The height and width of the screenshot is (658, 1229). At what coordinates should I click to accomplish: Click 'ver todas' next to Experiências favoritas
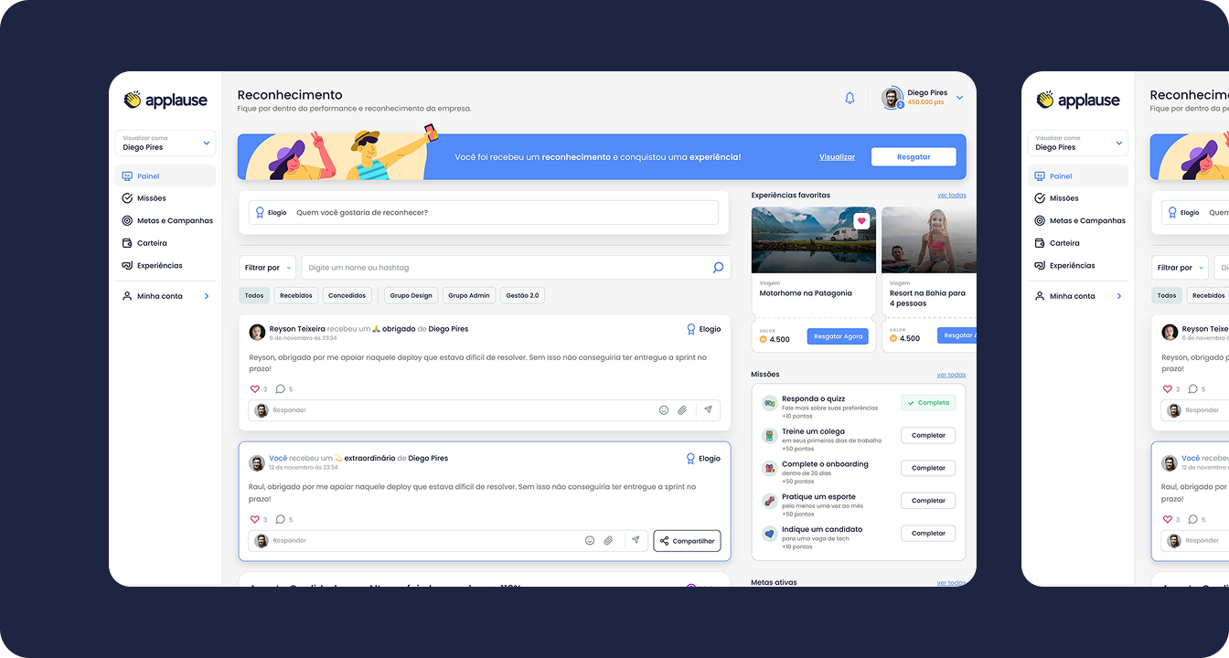[951, 196]
